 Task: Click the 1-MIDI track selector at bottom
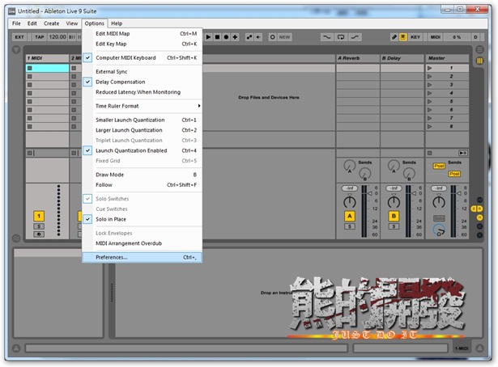(x=462, y=348)
